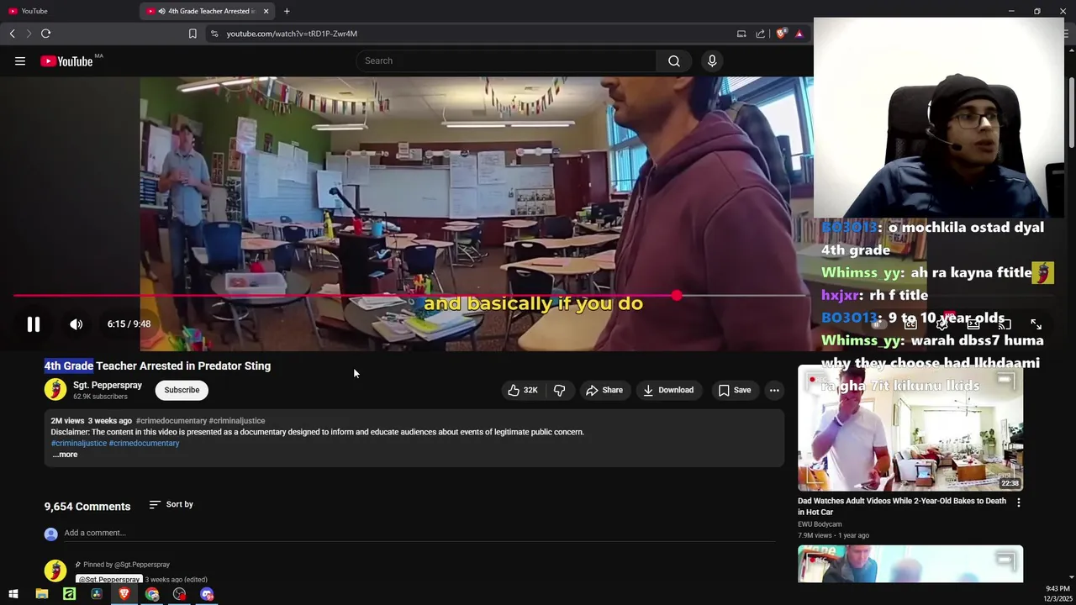Click the URL address bar text
1076x605 pixels.
coord(292,34)
